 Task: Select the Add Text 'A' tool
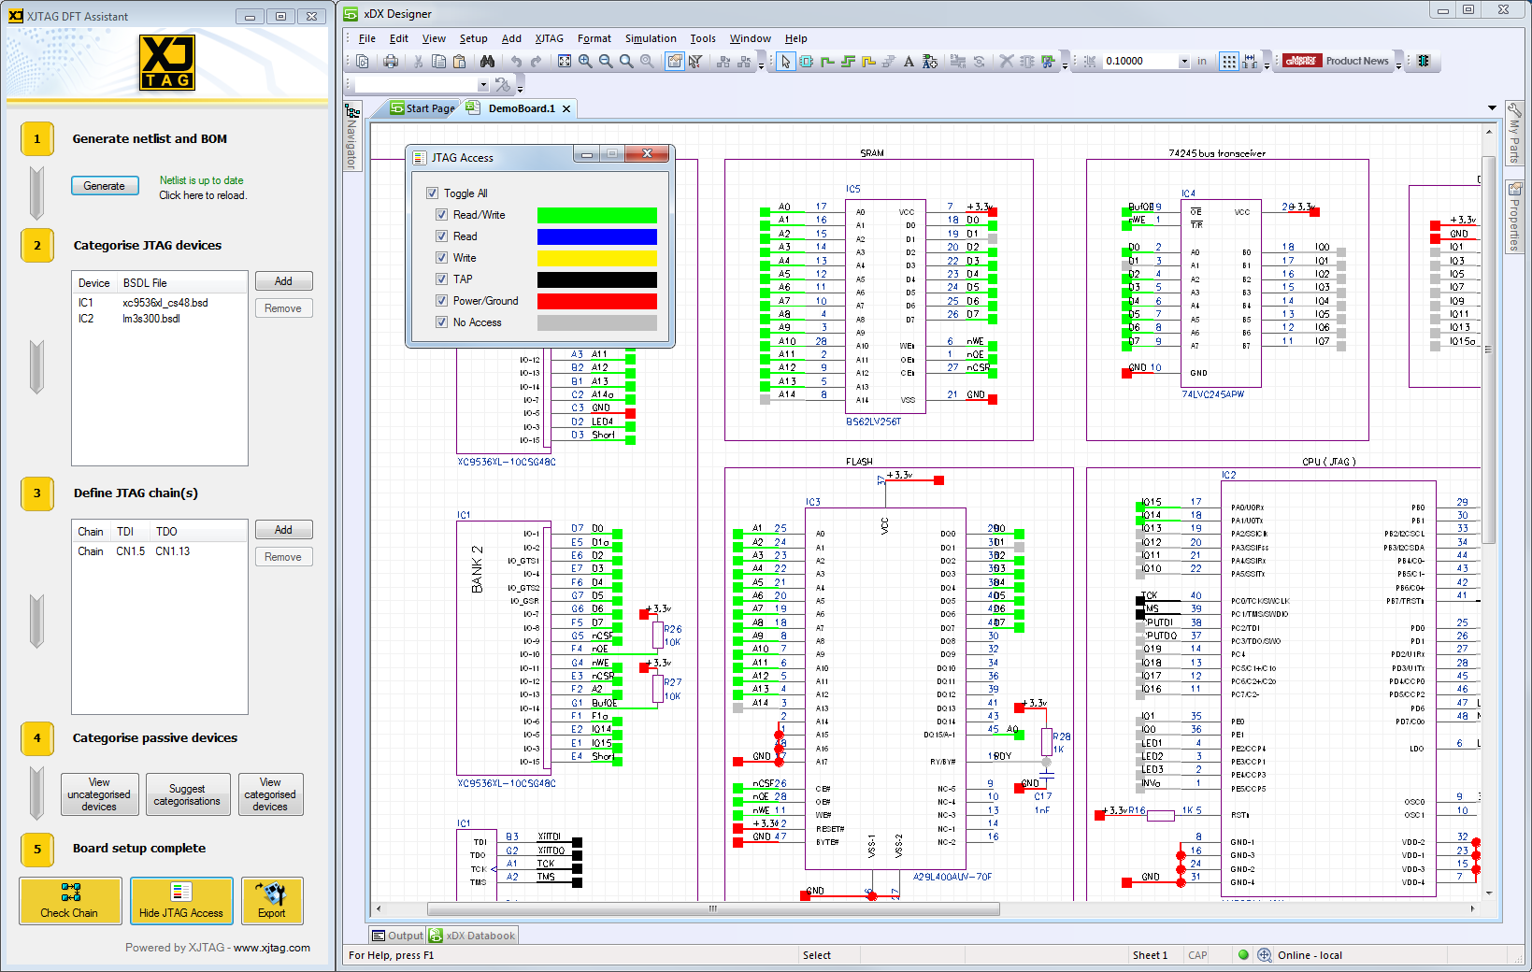point(909,62)
